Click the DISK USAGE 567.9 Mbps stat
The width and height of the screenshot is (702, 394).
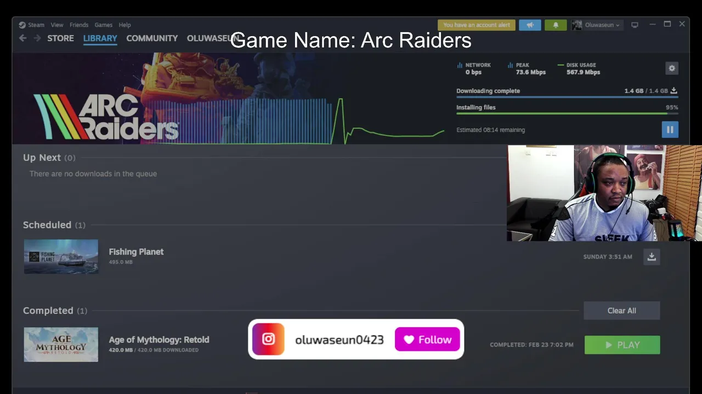click(x=579, y=68)
